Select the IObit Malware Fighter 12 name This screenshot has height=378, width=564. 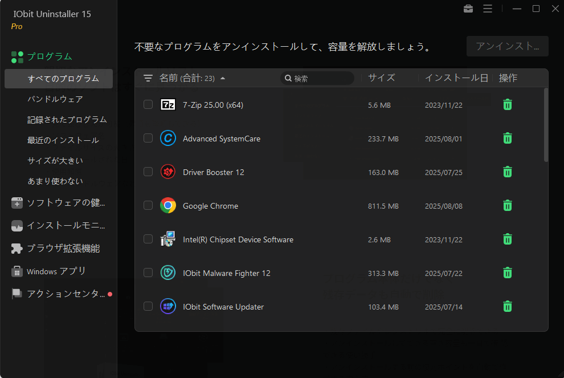[227, 273]
